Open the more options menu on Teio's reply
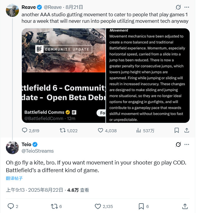 pos(187,145)
